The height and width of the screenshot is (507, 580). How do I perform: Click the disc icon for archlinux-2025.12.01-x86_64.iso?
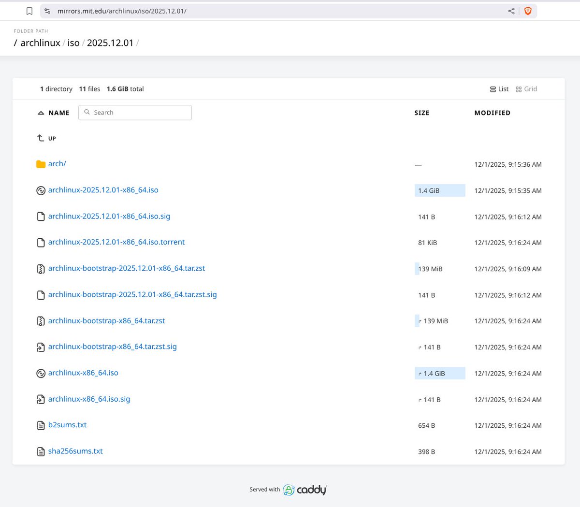point(41,190)
